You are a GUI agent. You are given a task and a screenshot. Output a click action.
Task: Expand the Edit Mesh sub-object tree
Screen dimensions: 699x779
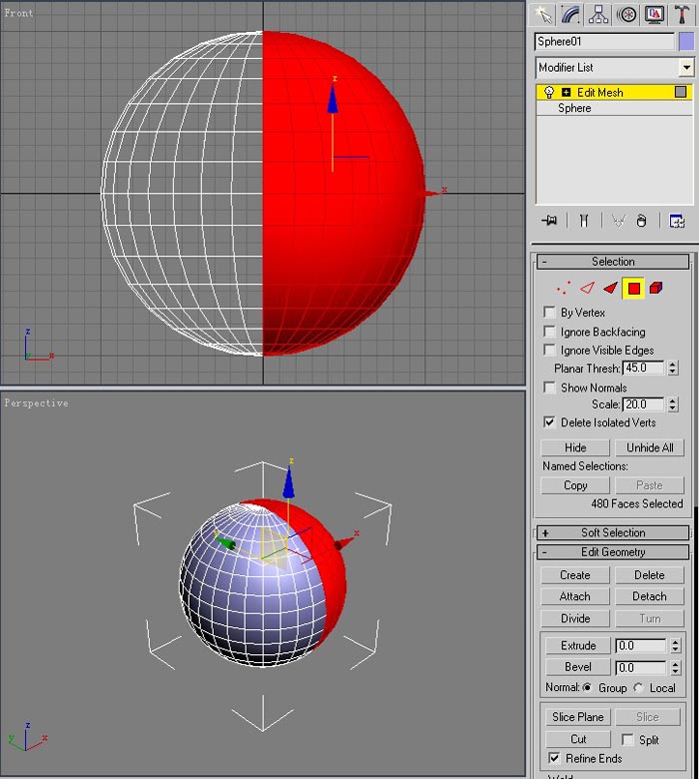point(566,93)
